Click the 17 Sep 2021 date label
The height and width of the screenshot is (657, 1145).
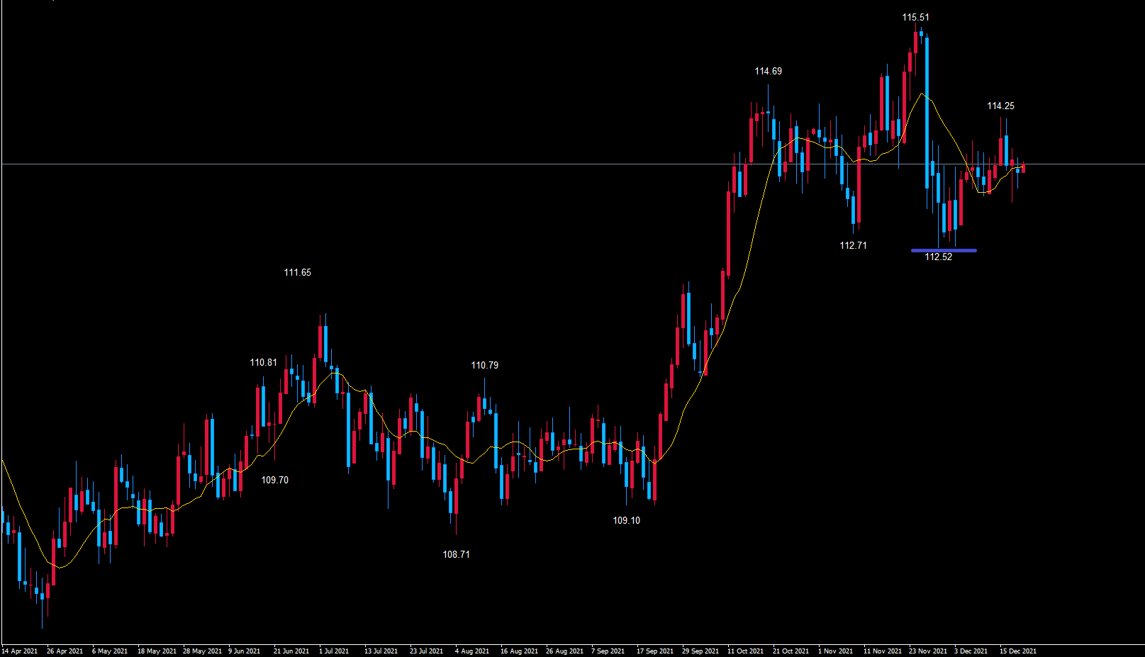655,651
